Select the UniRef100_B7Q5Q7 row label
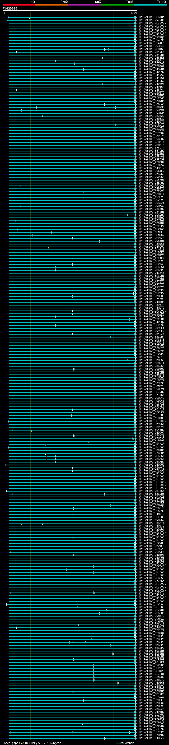Image resolution: width=169 pixels, height=745 pixels. pos(152,735)
